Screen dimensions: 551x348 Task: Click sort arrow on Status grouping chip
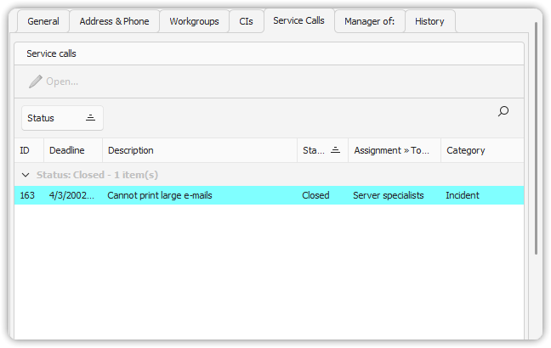(x=90, y=118)
